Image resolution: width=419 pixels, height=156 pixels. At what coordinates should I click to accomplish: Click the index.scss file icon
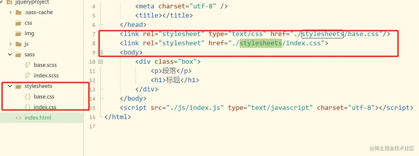[x=28, y=75]
